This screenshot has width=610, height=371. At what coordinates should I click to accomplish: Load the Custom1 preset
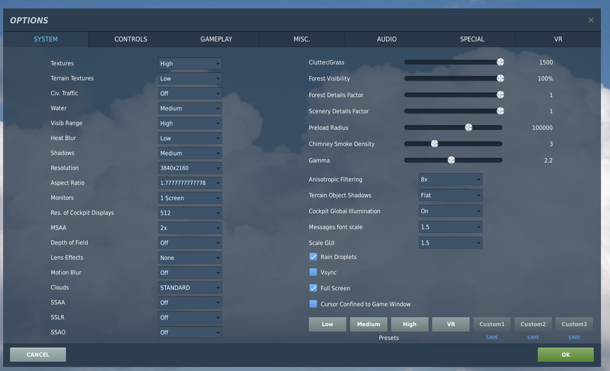click(492, 324)
